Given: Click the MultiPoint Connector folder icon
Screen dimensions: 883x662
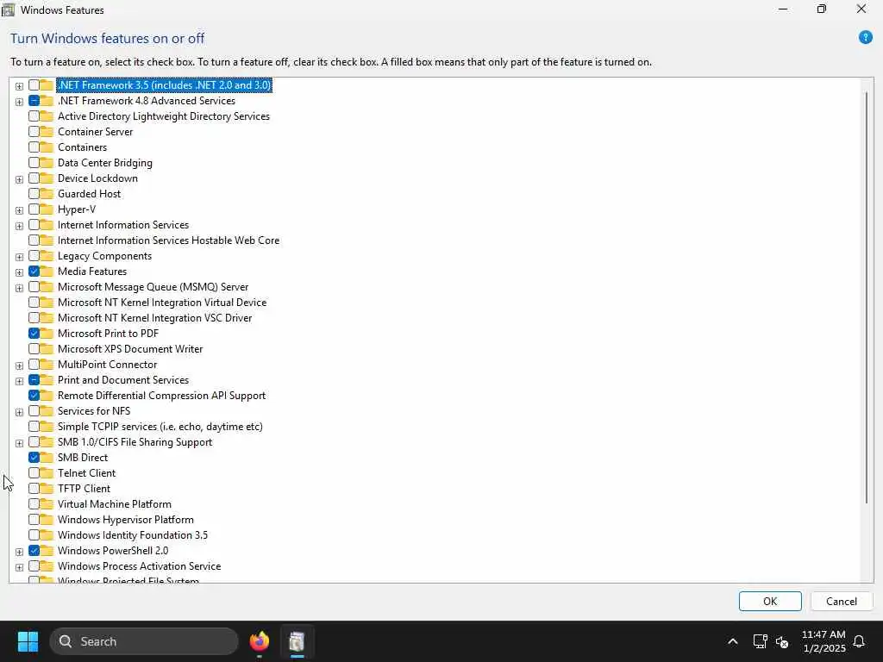Looking at the screenshot, I should (x=47, y=365).
